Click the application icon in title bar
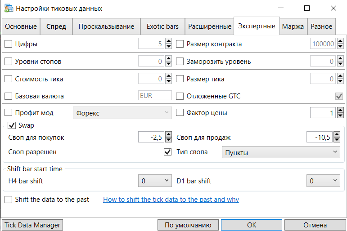Viewport: 347px width, 231px height. point(9,8)
